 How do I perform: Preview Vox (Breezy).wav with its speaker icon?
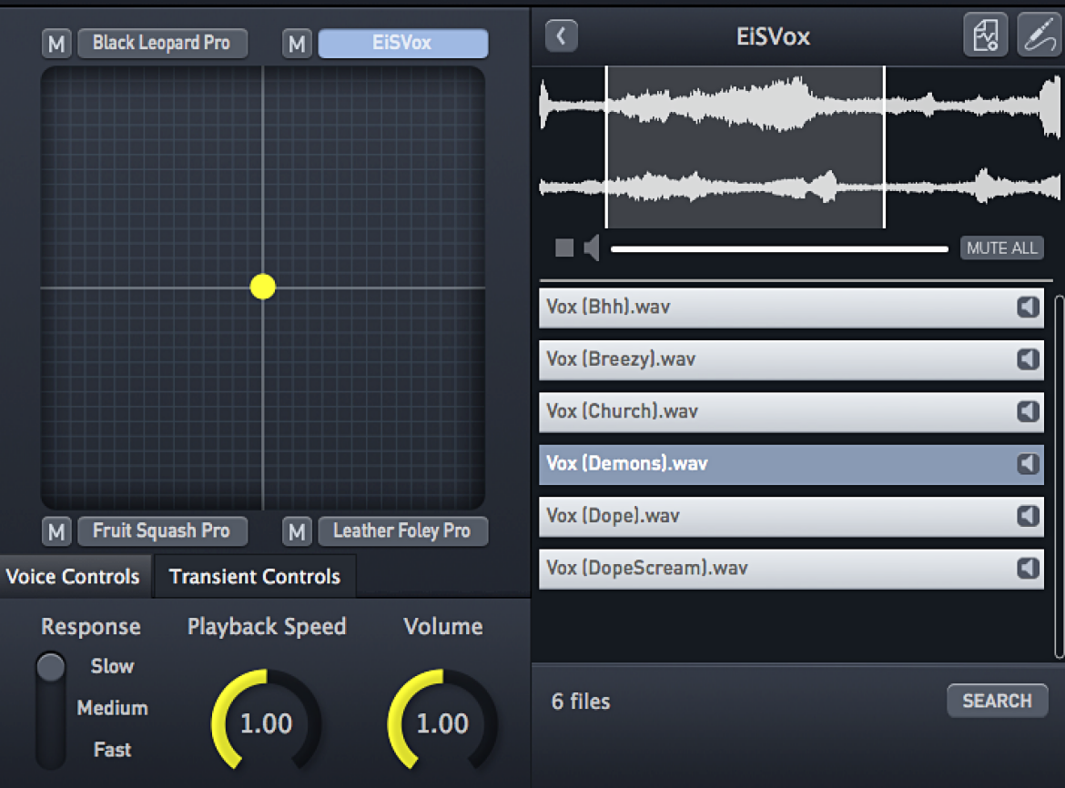[x=1029, y=359]
